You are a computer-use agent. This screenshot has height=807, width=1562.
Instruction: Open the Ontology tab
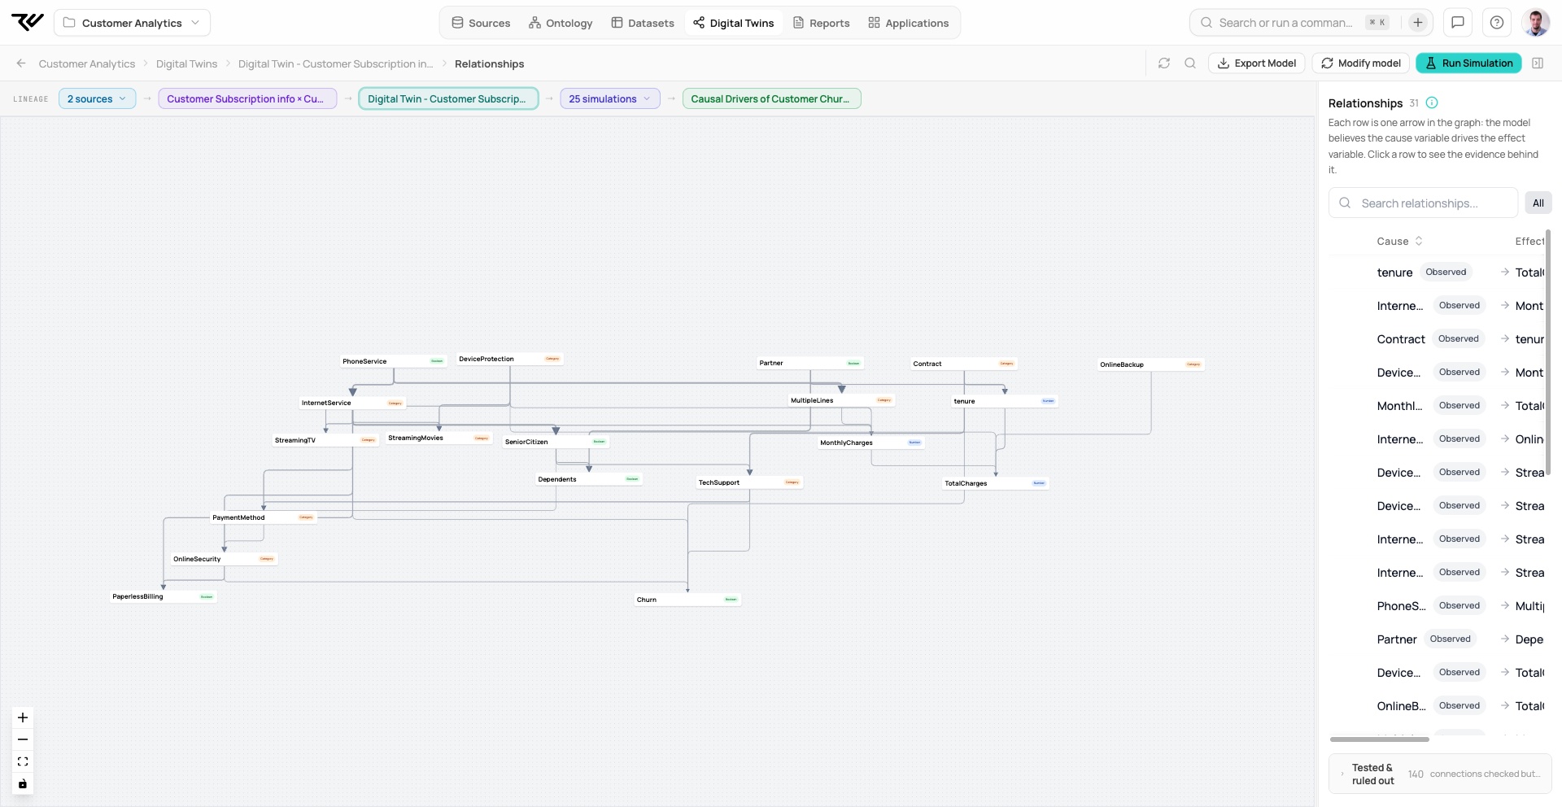coord(561,23)
